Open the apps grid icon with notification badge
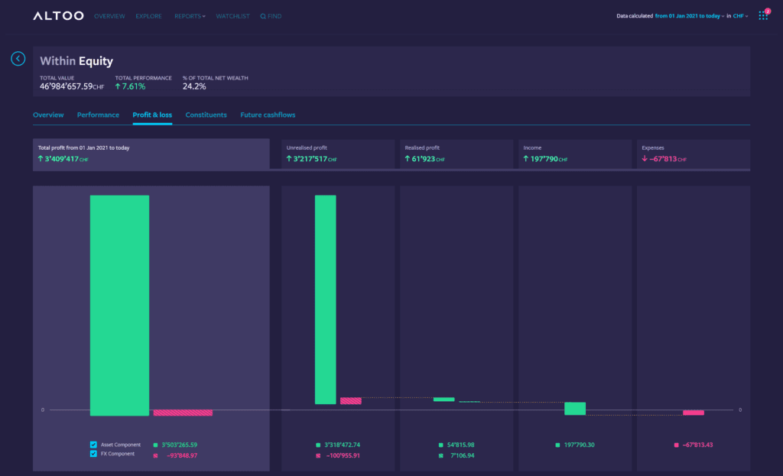 [x=762, y=16]
